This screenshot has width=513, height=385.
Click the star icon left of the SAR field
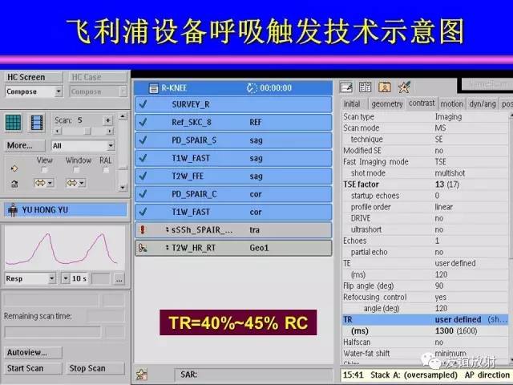(142, 375)
